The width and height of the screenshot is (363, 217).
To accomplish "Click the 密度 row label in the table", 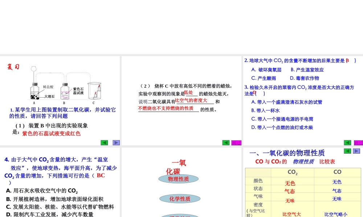I will pyautogui.click(x=258, y=205).
